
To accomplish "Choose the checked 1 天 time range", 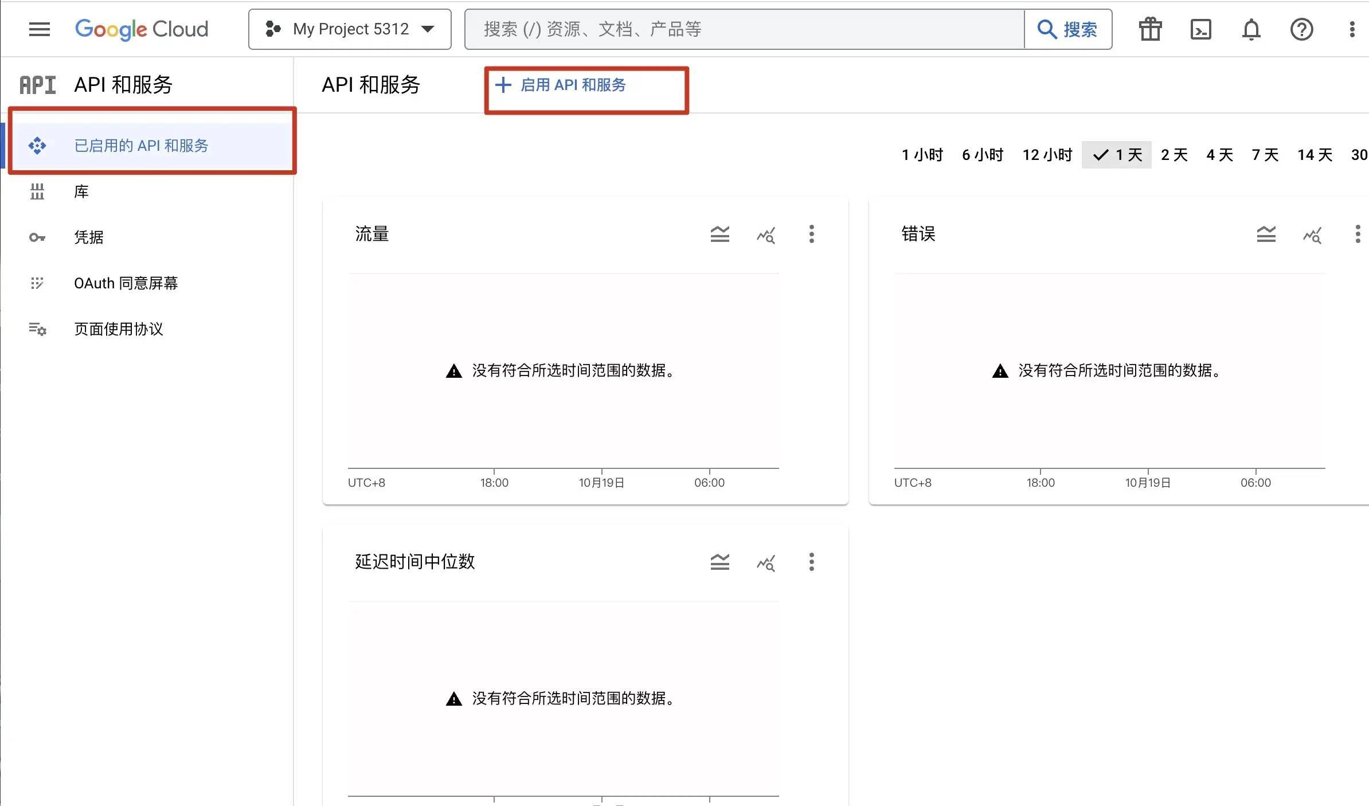I will point(1117,155).
